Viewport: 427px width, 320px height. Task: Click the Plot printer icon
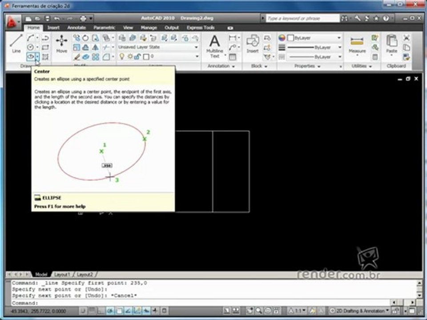[83, 19]
